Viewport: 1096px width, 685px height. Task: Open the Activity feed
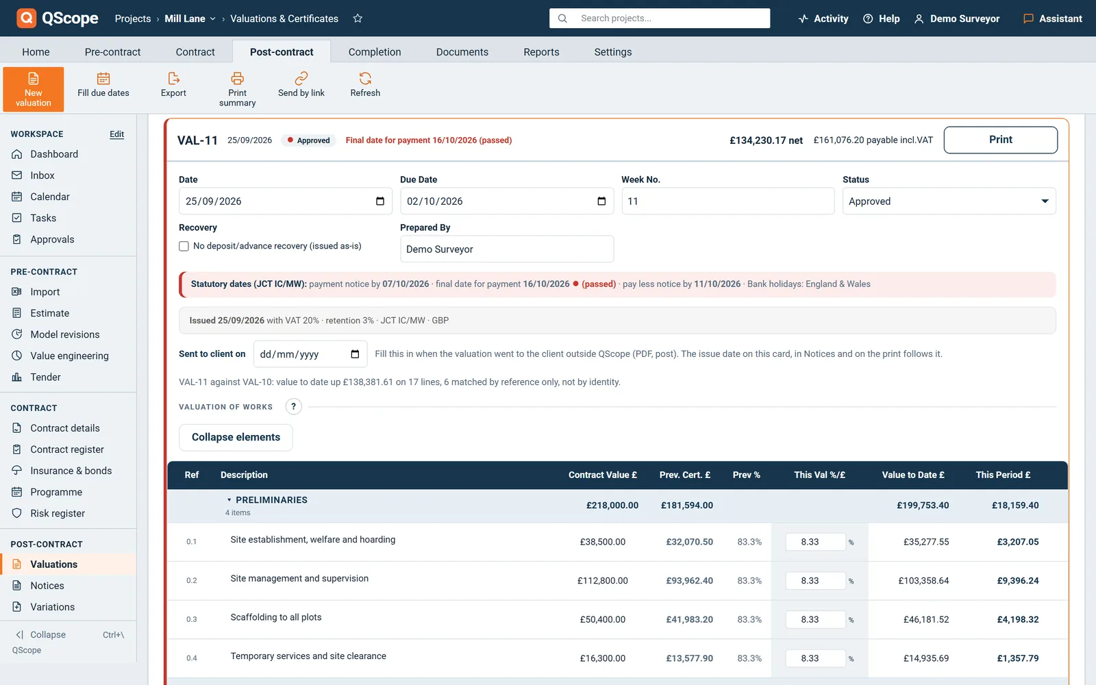click(823, 18)
